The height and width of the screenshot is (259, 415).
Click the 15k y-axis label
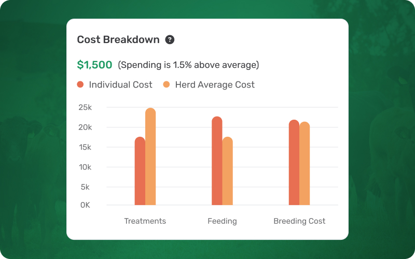(85, 147)
